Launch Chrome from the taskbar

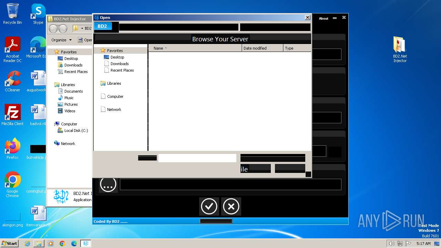62,244
